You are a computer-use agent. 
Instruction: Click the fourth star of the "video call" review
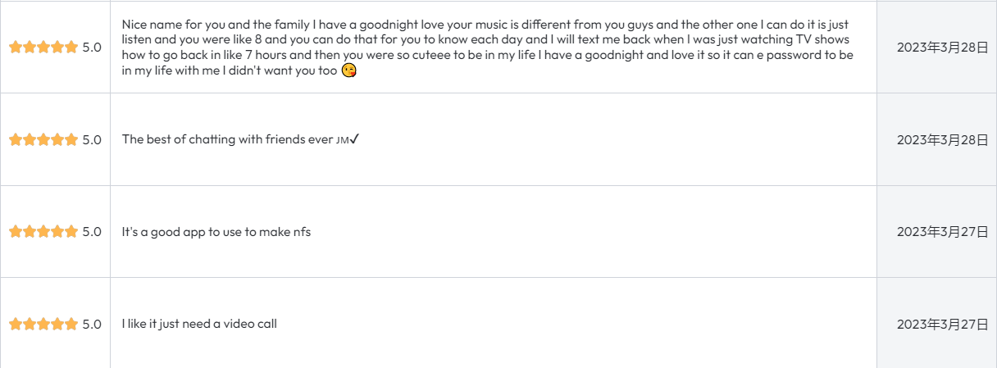click(x=57, y=324)
